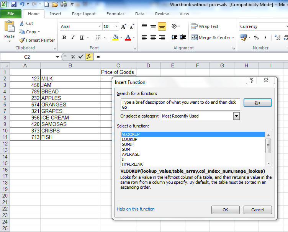Screen dimensions: 288x232
Task: Expand the font name dropdown
Action: (100, 26)
